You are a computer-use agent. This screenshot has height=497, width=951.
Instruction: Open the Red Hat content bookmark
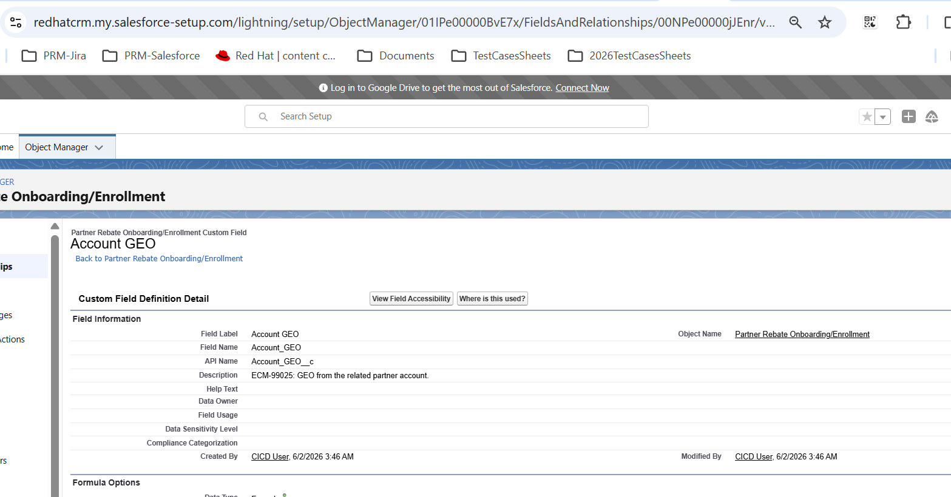click(x=276, y=56)
